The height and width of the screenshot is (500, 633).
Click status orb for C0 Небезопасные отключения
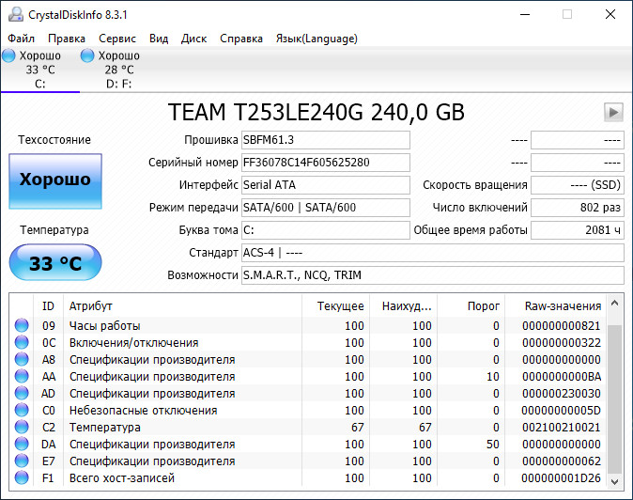click(x=22, y=411)
